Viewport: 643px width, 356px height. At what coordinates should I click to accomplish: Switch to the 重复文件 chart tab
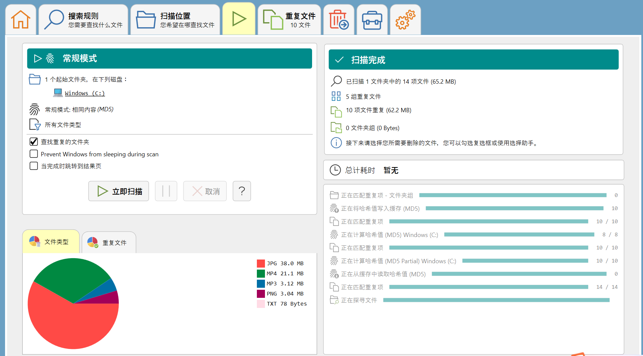click(109, 242)
